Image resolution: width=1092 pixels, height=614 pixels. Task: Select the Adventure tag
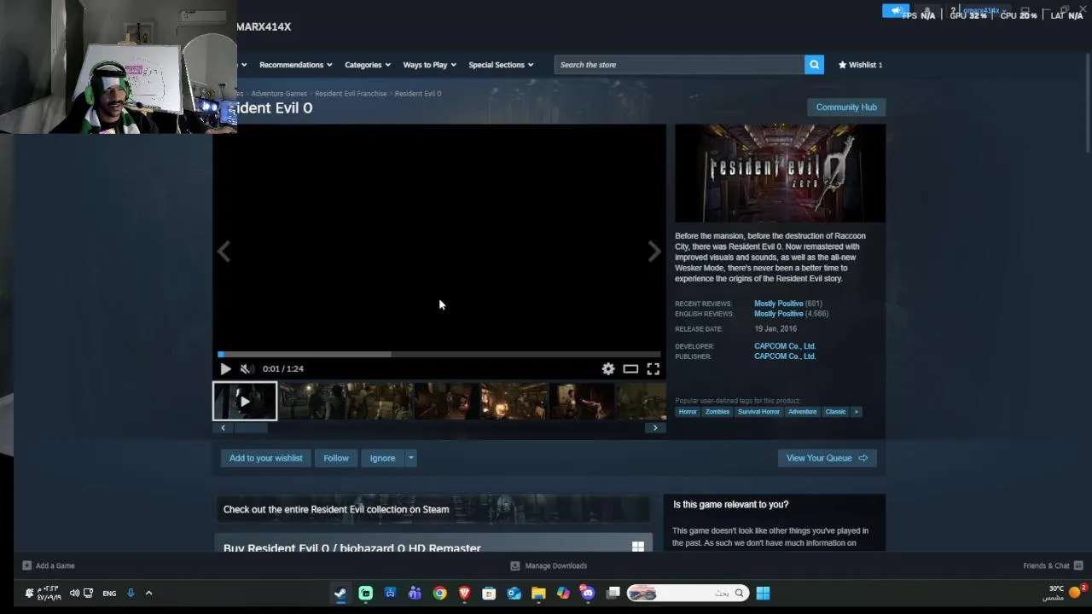802,412
